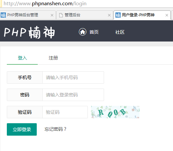Open the 社区 navigation link

coord(120,32)
